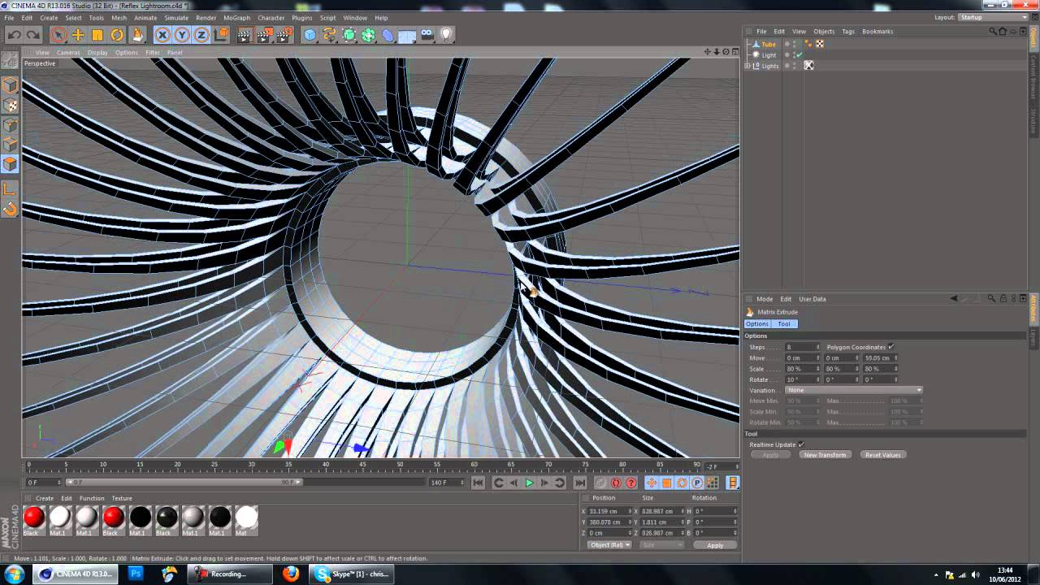Open the Floor scene objects icon
Screen dimensions: 1040x585
pos(408,35)
